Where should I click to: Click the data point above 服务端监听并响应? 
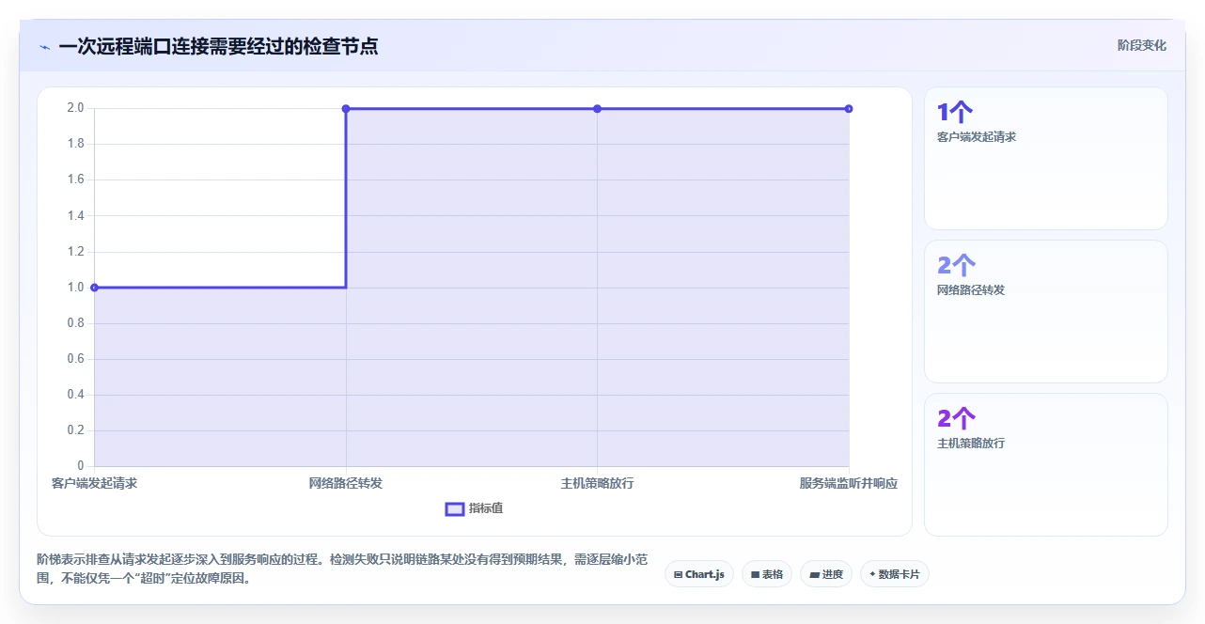[x=849, y=109]
